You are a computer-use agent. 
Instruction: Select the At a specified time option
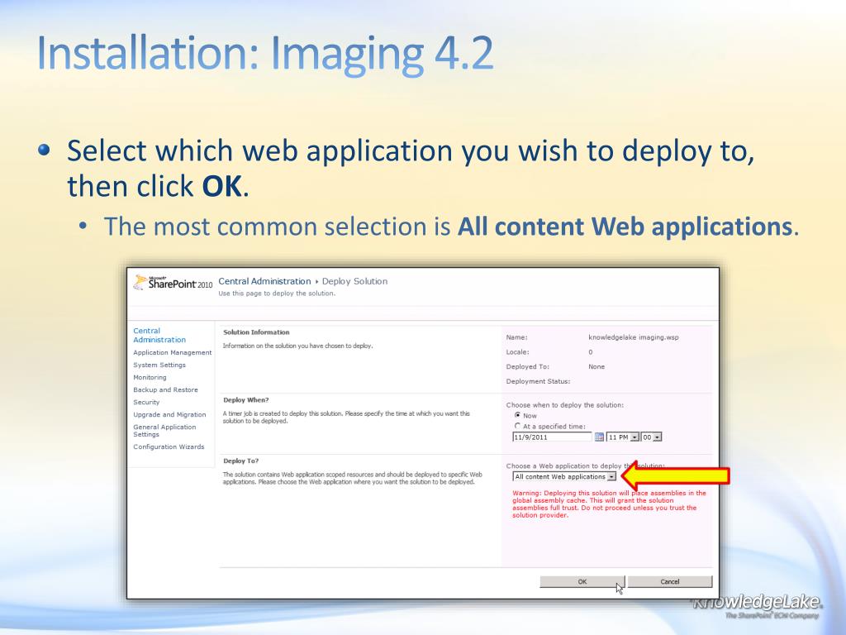click(x=517, y=426)
